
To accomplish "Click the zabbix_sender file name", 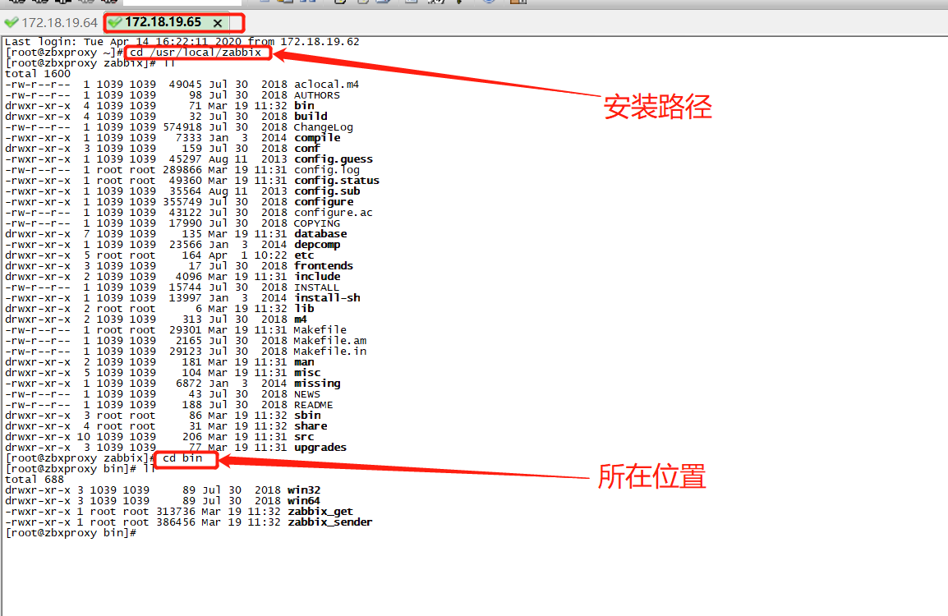I will click(x=330, y=522).
